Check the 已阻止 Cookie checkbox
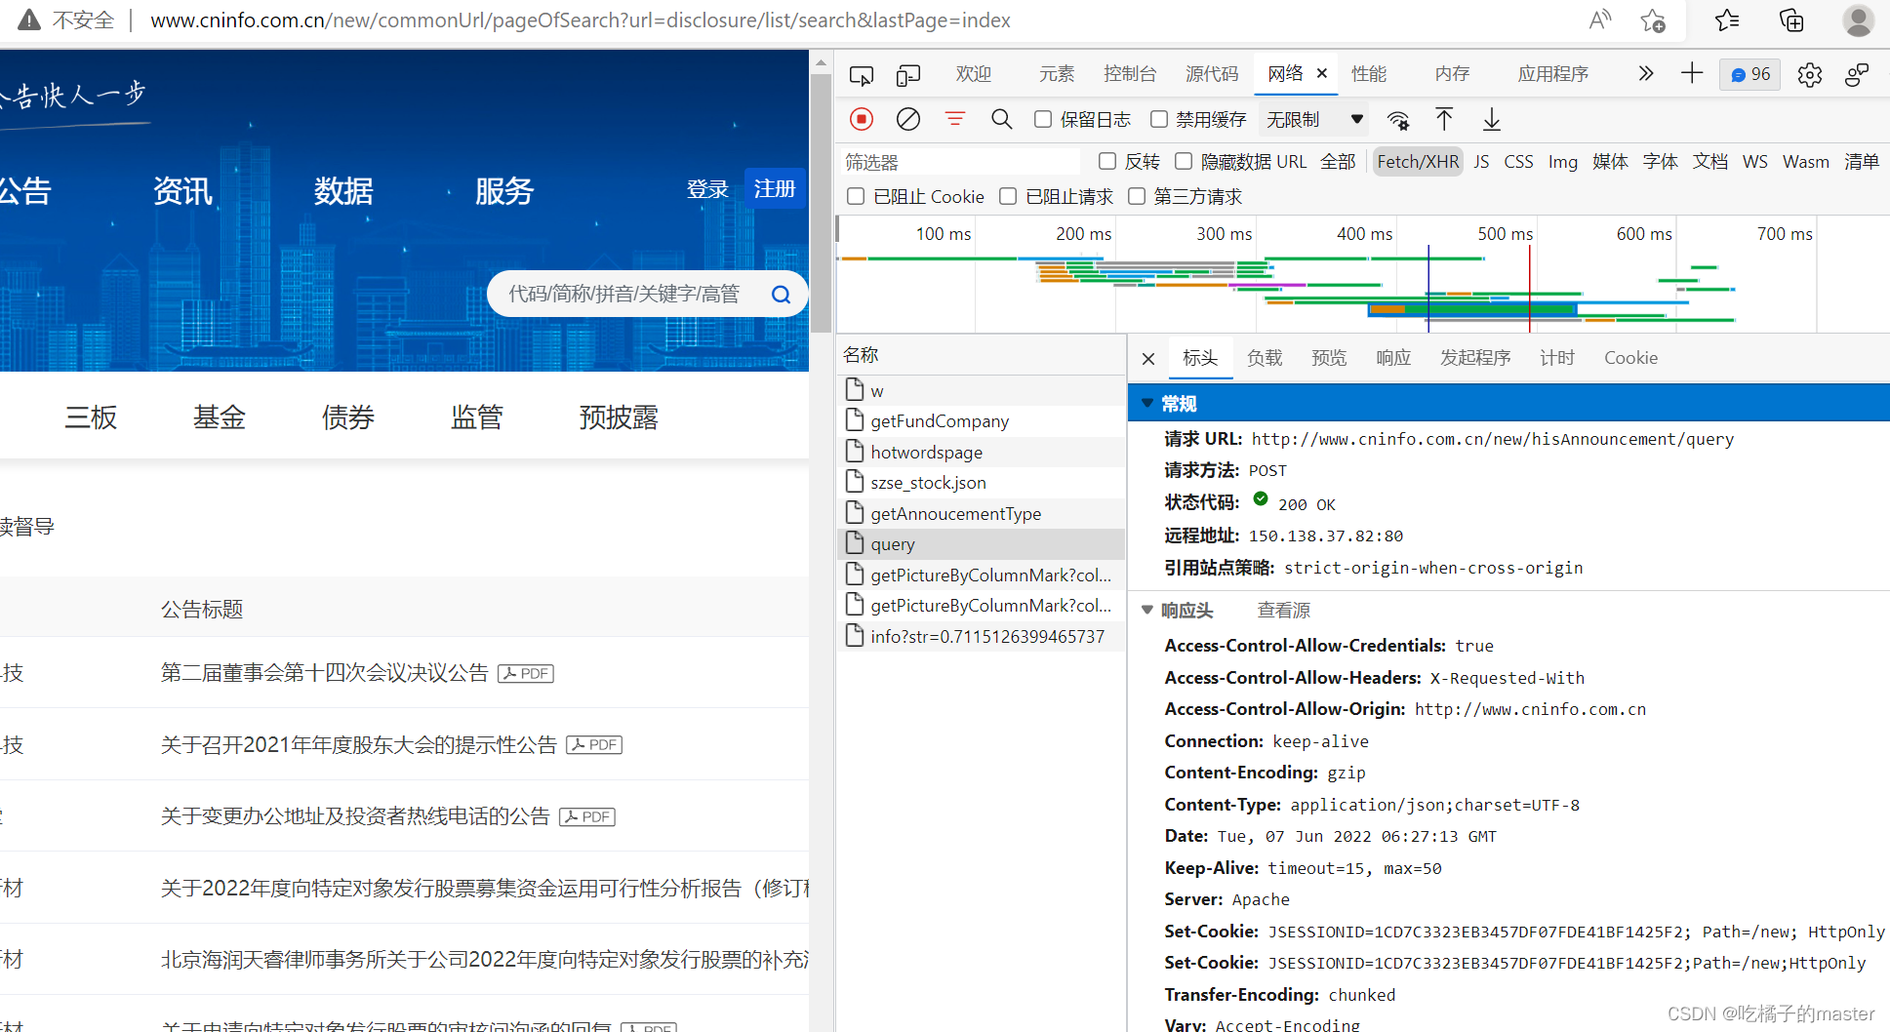The height and width of the screenshot is (1032, 1890). (x=856, y=196)
